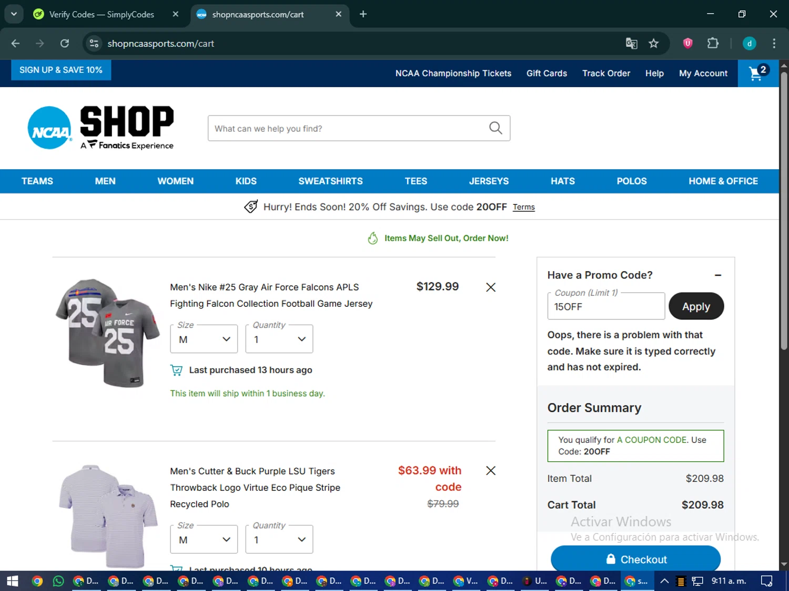Show hidden system tray icons
The width and height of the screenshot is (789, 591).
[x=664, y=581]
